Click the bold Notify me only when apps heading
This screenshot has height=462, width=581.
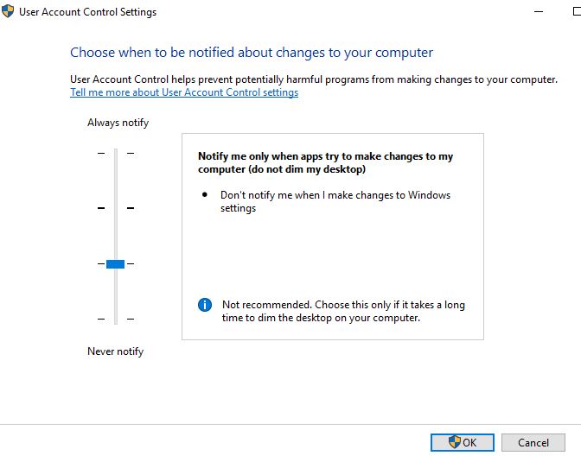325,162
